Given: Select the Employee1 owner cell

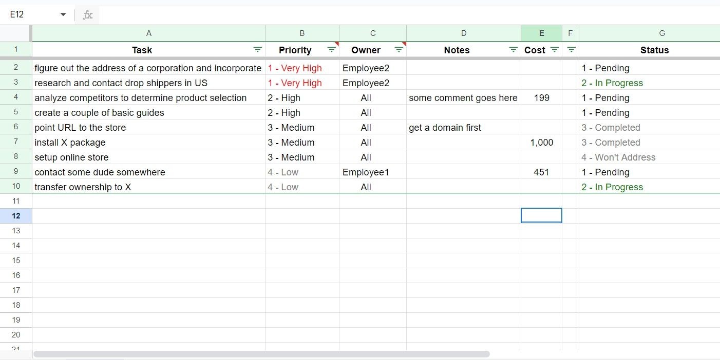Looking at the screenshot, I should [x=373, y=172].
